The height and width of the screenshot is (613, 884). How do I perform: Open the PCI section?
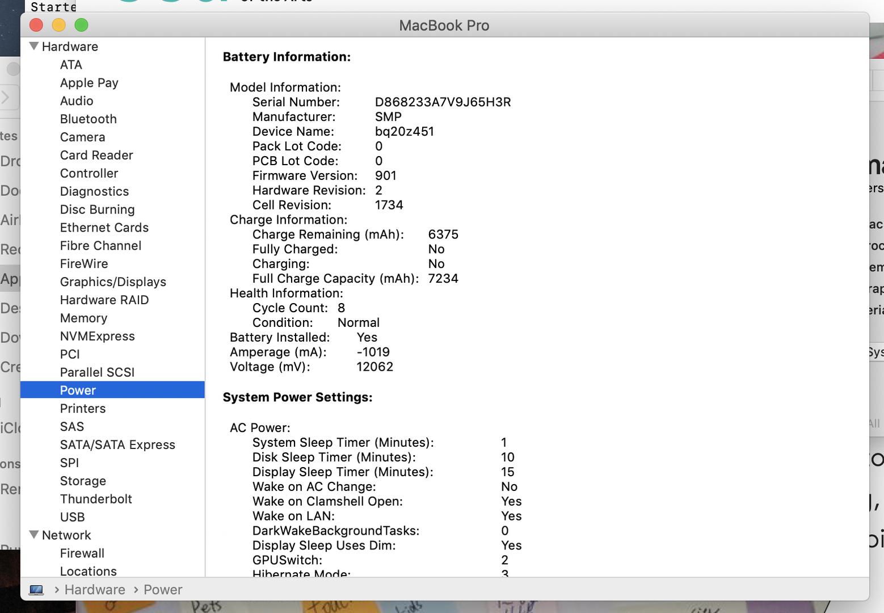point(70,355)
